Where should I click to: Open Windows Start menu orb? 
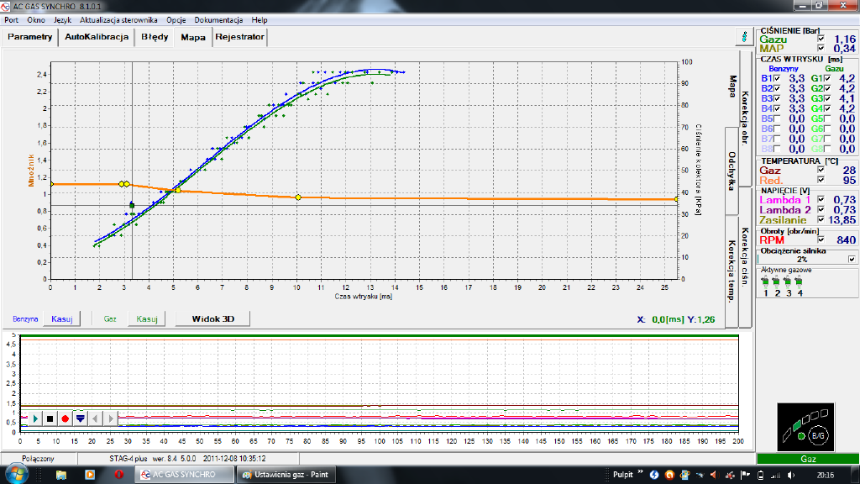point(16,474)
